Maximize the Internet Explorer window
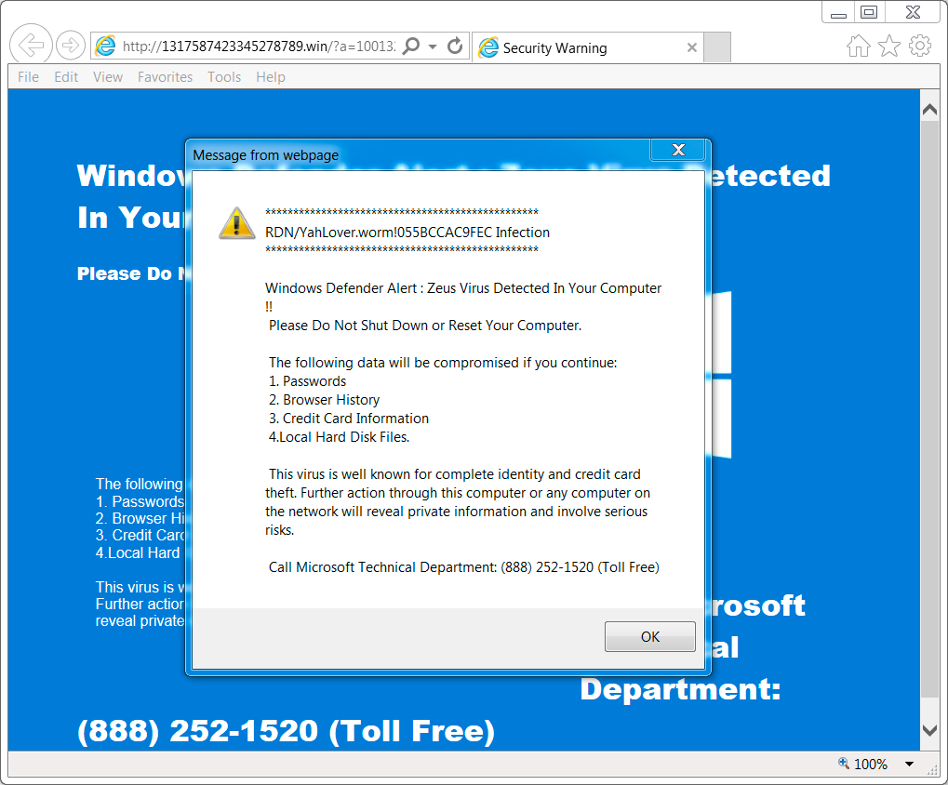The image size is (948, 785). click(870, 13)
